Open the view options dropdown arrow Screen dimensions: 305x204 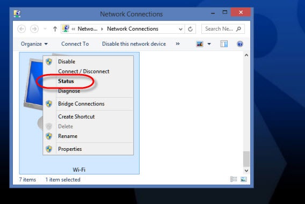[x=209, y=44]
